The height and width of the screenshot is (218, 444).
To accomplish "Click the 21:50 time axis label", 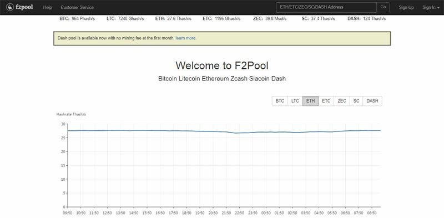I will [226, 213].
